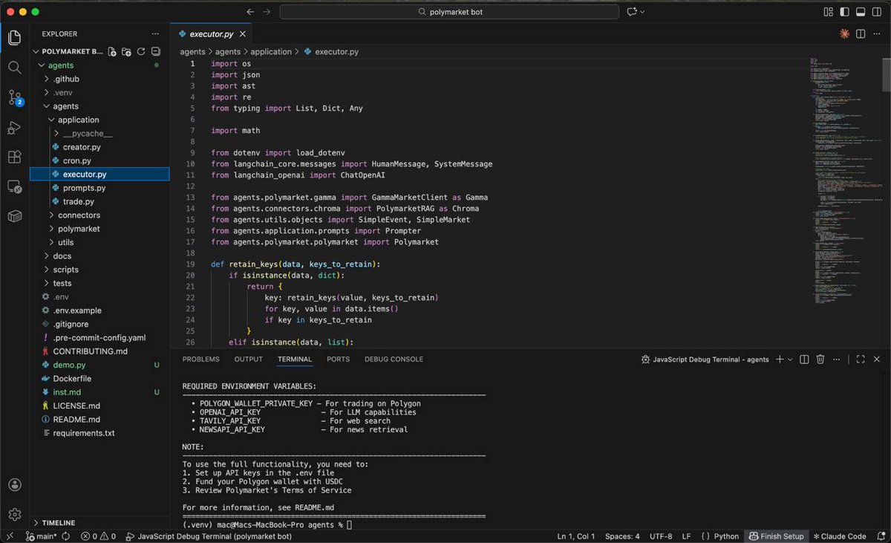The height and width of the screenshot is (543, 891).
Task: Select the UTF-8 encoding in the status bar
Action: tap(661, 536)
